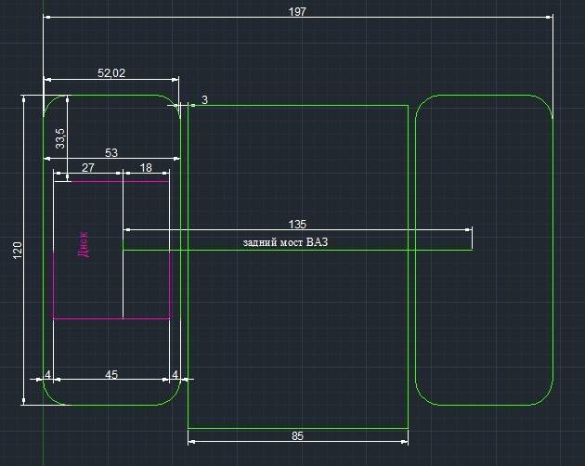
Task: Select the 53 dimension label
Action: click(110, 153)
